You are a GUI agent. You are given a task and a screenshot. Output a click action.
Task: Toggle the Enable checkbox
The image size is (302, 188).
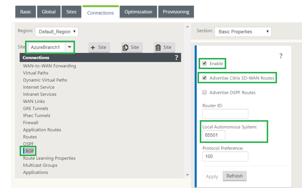[x=204, y=63]
